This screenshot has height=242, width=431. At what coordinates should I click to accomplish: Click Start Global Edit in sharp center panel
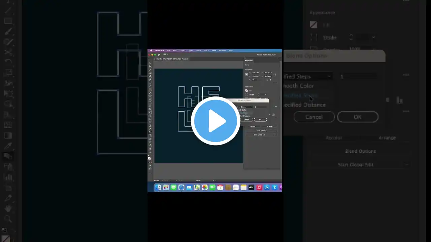pyautogui.click(x=260, y=135)
